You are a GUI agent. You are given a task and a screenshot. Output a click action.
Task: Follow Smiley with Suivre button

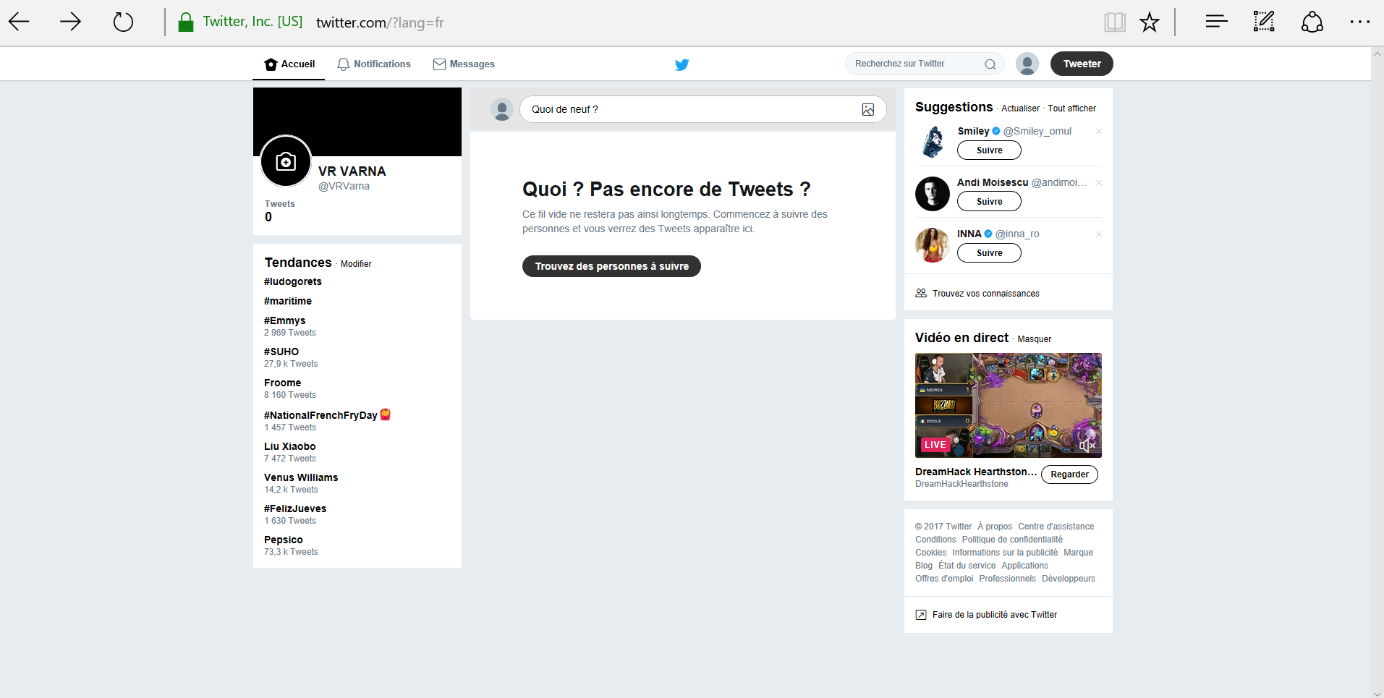(x=989, y=150)
